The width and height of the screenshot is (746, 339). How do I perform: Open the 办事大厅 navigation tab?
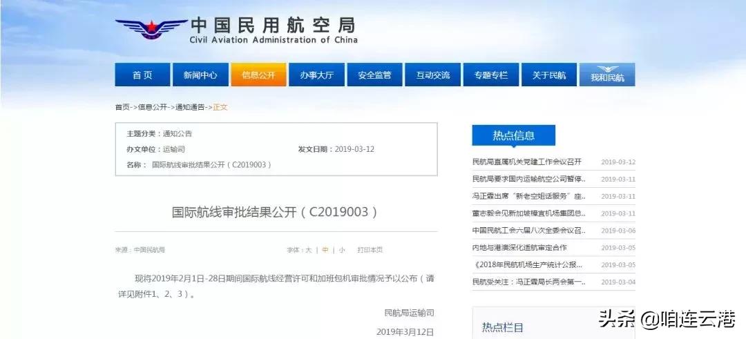pos(316,75)
